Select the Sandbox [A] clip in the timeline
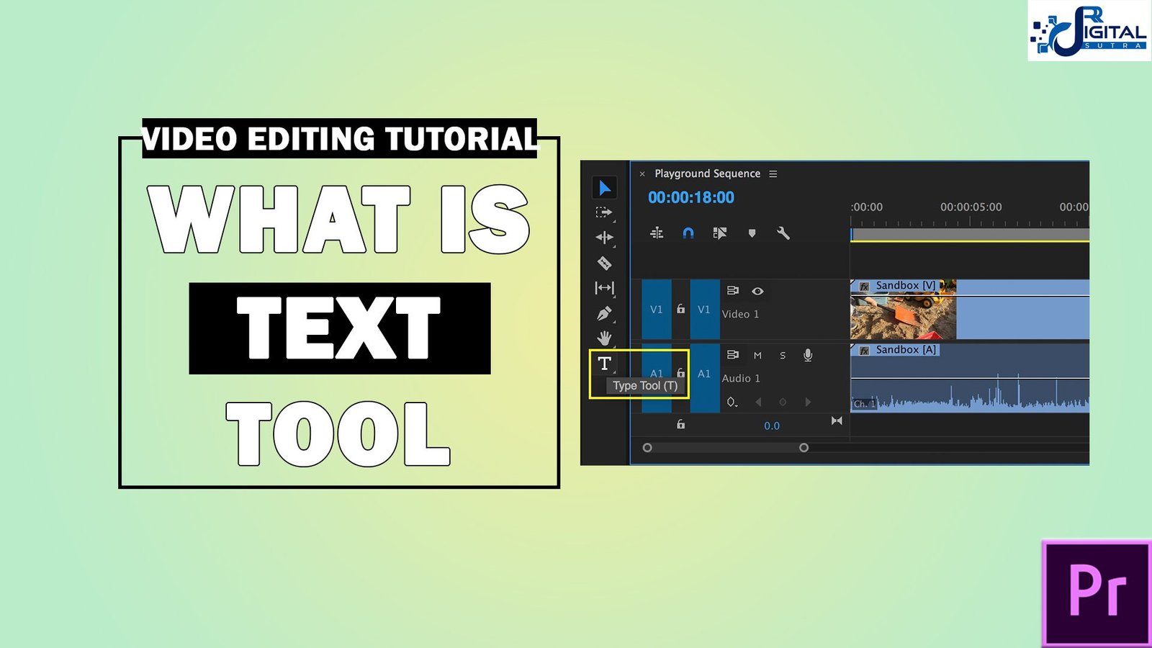Viewport: 1152px width, 648px height. (x=972, y=374)
